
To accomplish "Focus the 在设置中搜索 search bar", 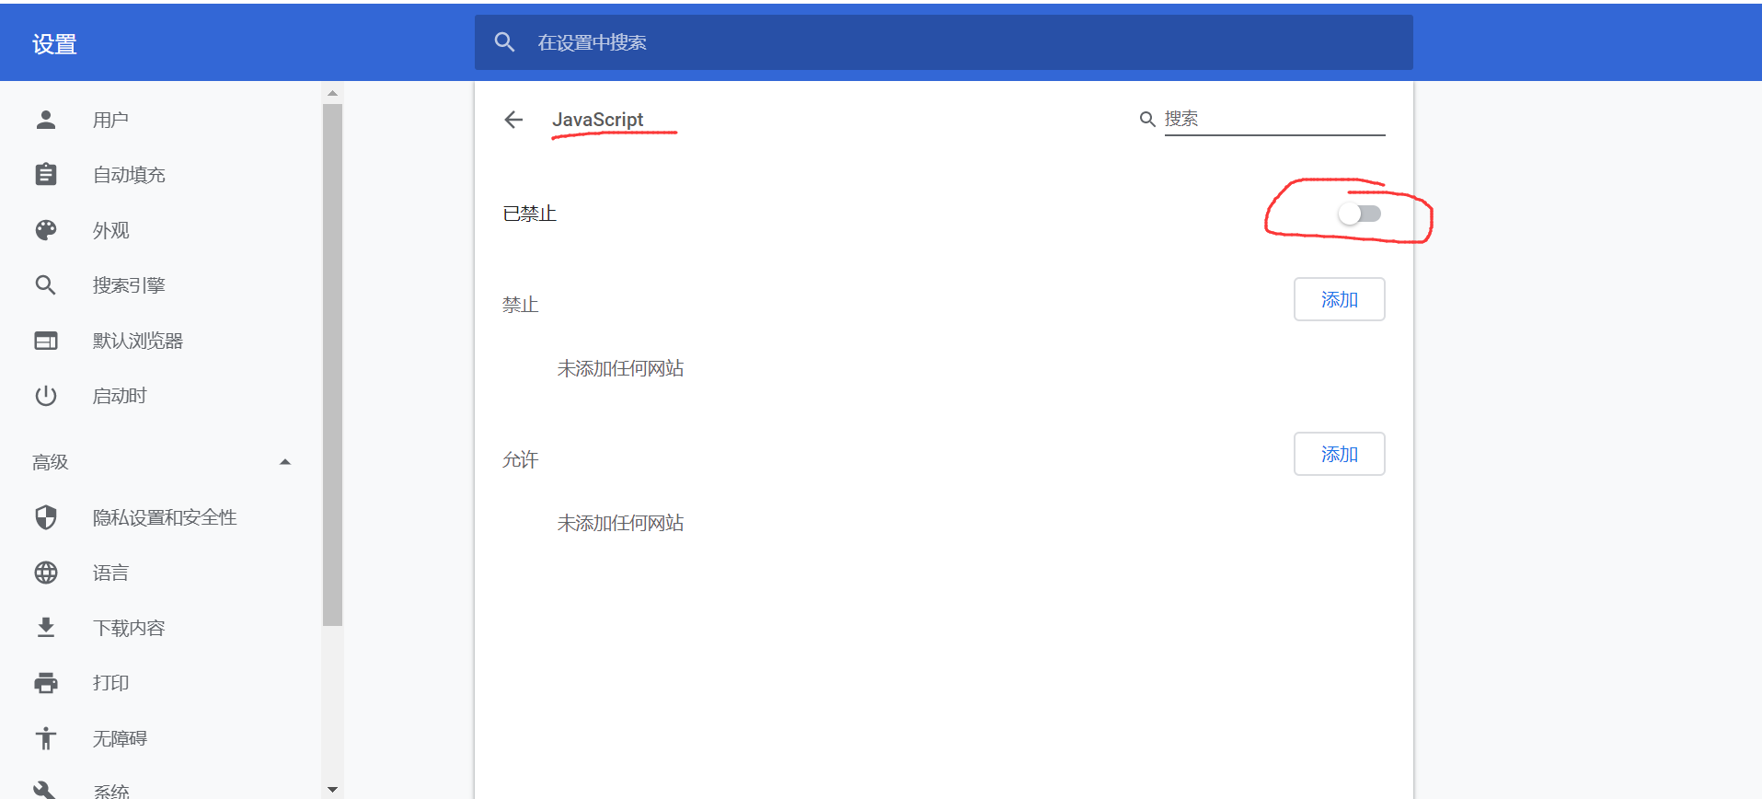I will (x=943, y=42).
